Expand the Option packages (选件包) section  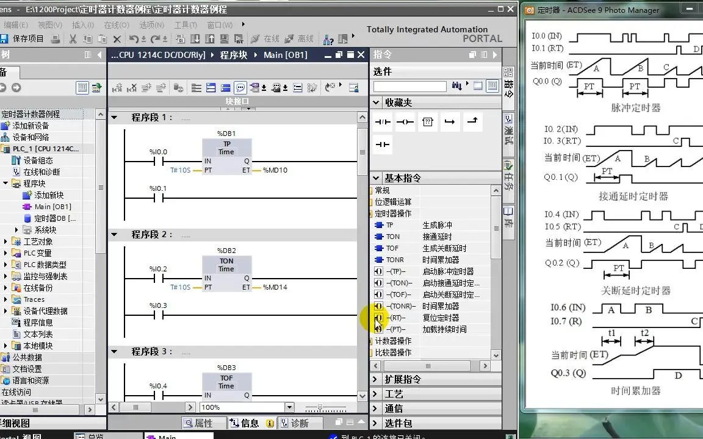[375, 423]
